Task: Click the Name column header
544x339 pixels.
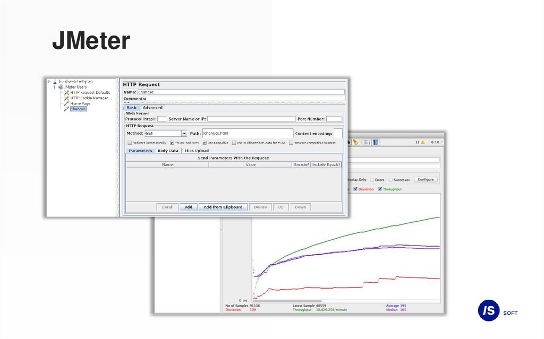Action: pyautogui.click(x=167, y=164)
